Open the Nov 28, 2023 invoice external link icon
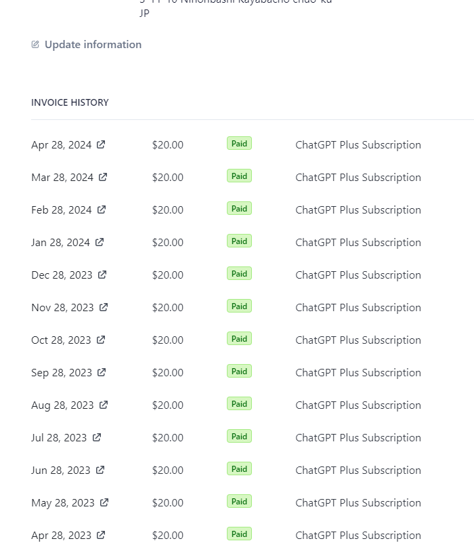Image resolution: width=474 pixels, height=560 pixels. click(x=104, y=307)
